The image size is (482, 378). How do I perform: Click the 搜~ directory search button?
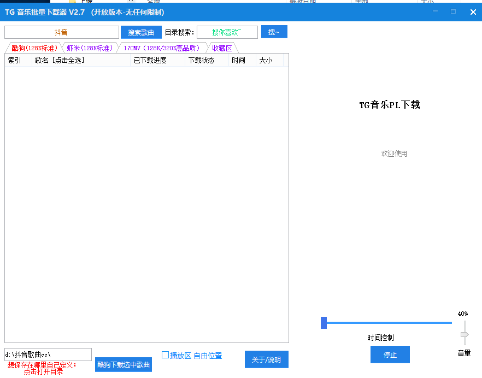click(274, 32)
